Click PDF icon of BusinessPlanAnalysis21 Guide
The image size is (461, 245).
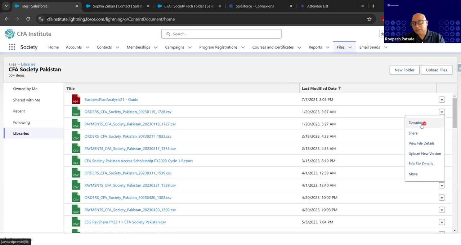point(76,99)
